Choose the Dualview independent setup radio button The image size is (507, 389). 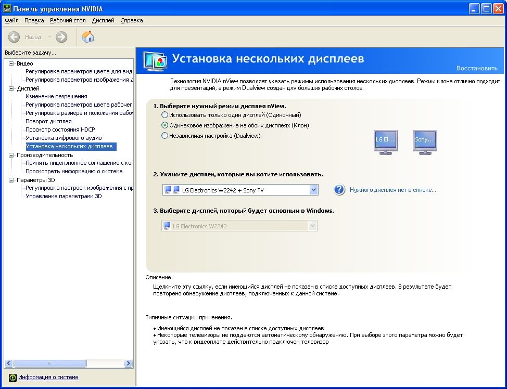point(165,136)
